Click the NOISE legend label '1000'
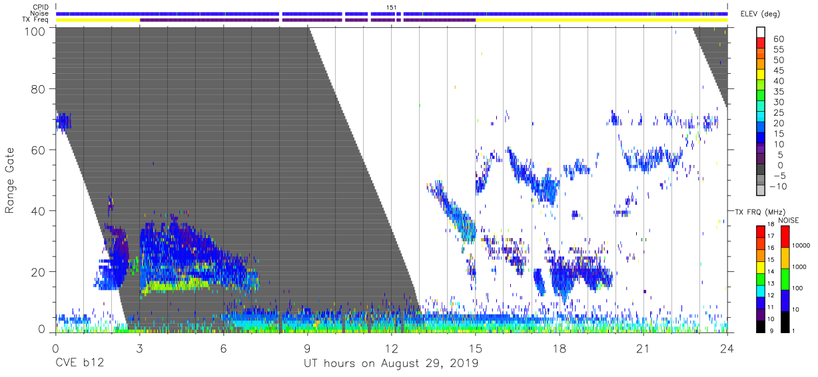The image size is (818, 377). point(799,266)
